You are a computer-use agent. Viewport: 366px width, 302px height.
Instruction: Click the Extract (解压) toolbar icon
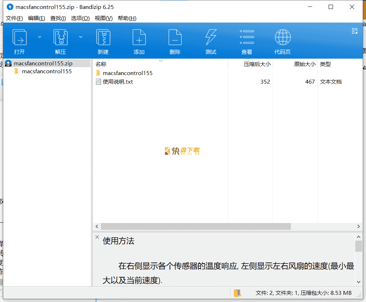click(x=60, y=37)
